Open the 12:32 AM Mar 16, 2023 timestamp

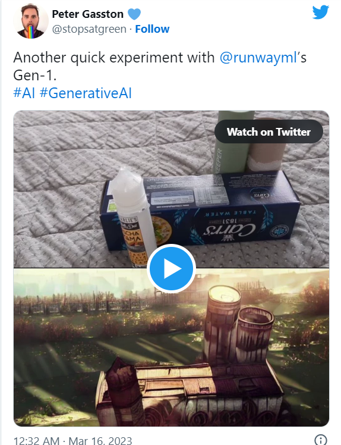click(72, 441)
